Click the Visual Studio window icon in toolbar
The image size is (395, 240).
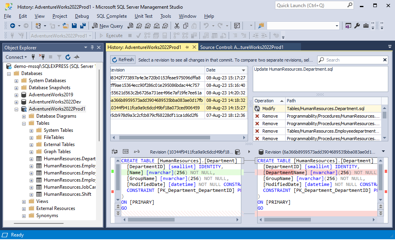[348, 26]
